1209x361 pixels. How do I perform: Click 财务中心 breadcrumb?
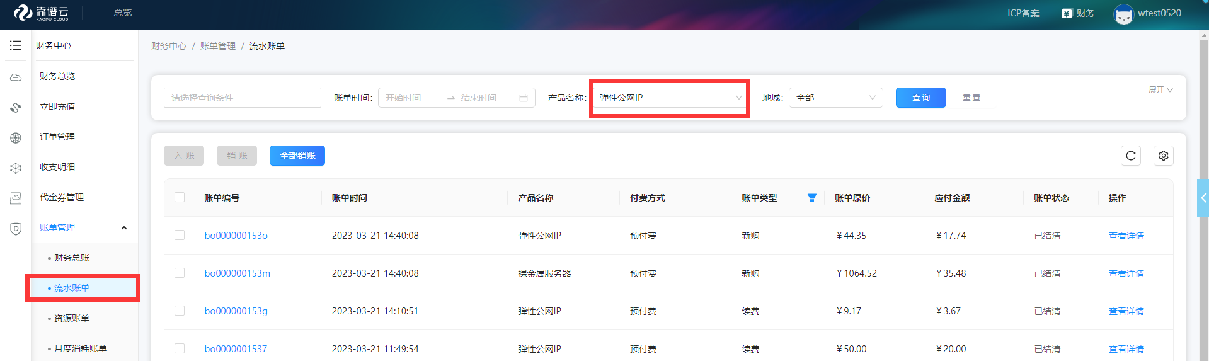tap(169, 46)
